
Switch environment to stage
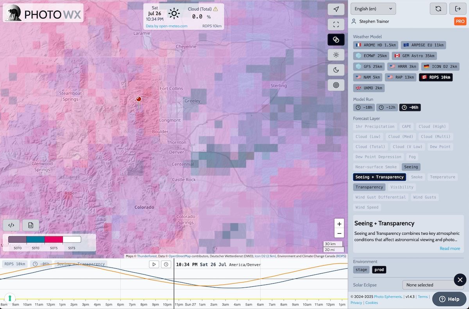[361, 270]
